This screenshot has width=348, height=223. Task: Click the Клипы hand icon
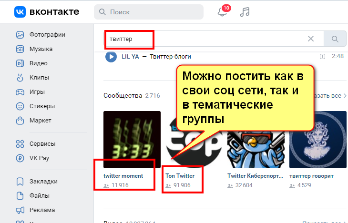pos(20,78)
